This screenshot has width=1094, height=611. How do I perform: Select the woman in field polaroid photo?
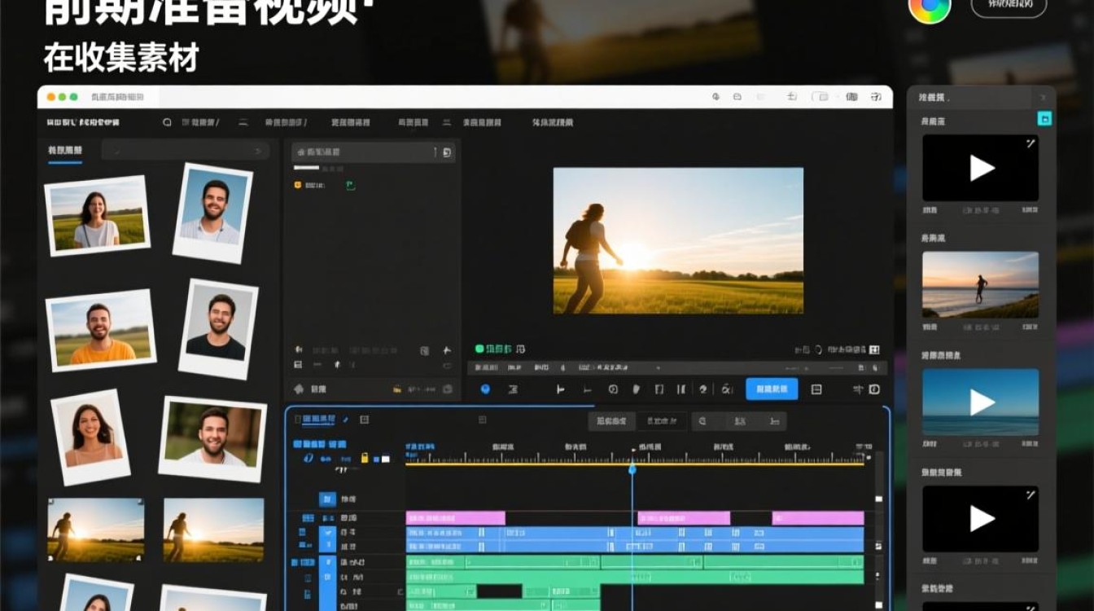98,216
